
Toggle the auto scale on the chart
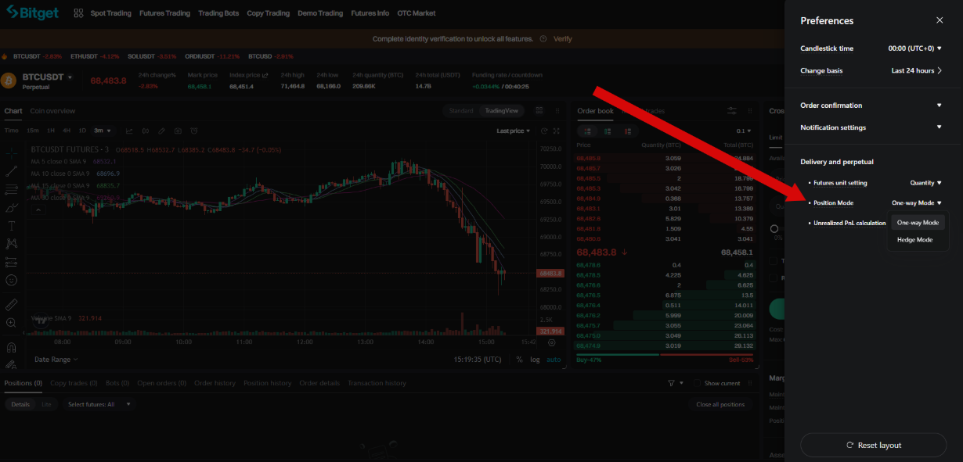click(x=554, y=360)
